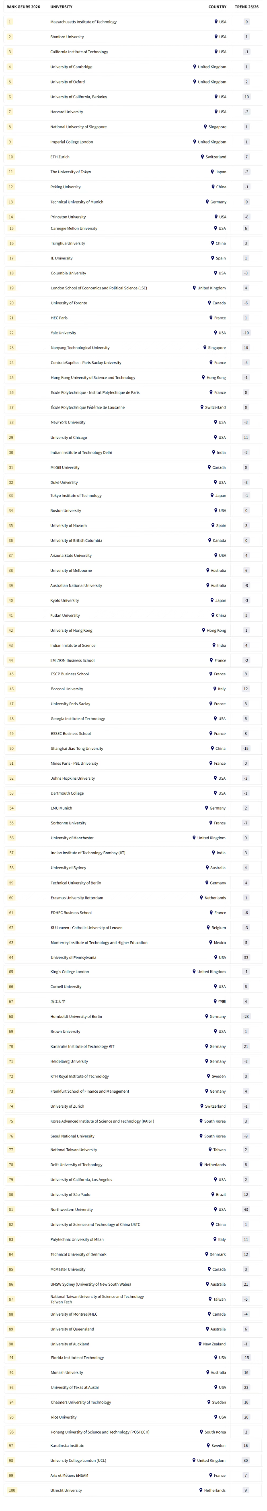Open the London School of Economics entry
This screenshot has width=267, height=1511.
pos(99,288)
